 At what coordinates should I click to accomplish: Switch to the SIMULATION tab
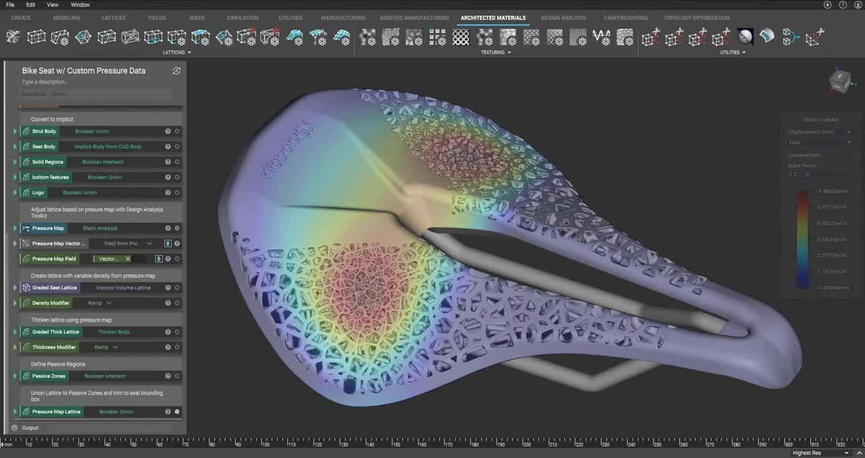tap(243, 18)
